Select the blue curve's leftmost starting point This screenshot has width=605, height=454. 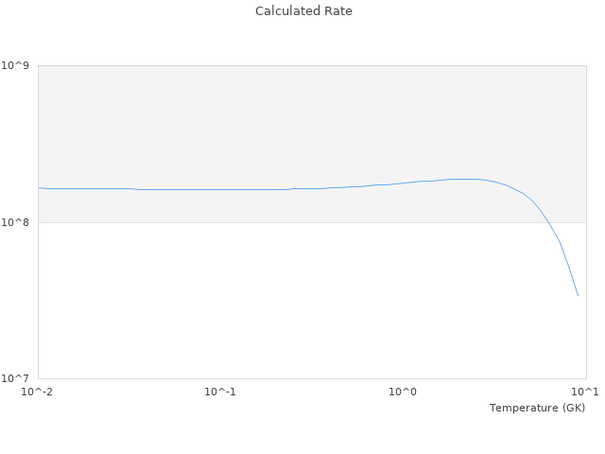[x=39, y=187]
